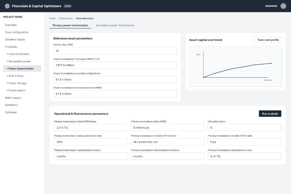291x194 pixels.
Task: Click Financial details breadcrumb
Action: pos(85,18)
